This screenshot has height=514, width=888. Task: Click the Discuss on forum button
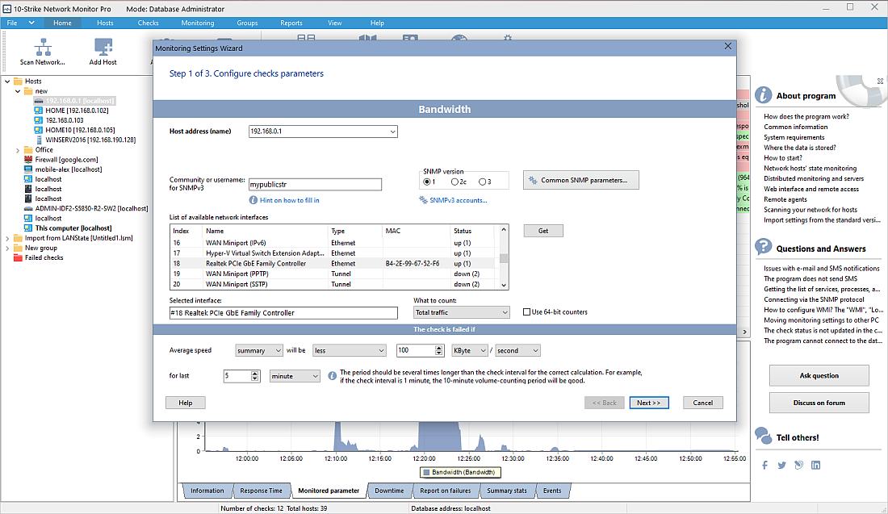point(819,403)
